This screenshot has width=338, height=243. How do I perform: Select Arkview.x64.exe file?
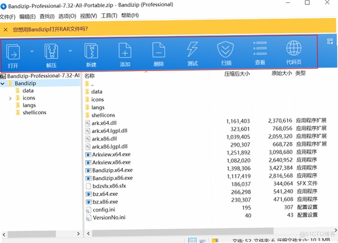111,154
